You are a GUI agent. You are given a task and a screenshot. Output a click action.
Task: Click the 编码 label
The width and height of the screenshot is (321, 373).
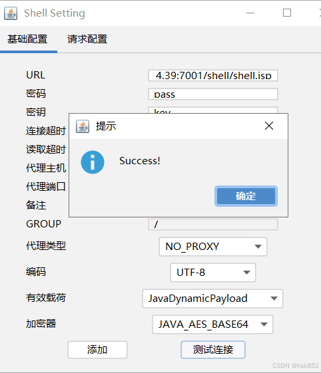36,272
